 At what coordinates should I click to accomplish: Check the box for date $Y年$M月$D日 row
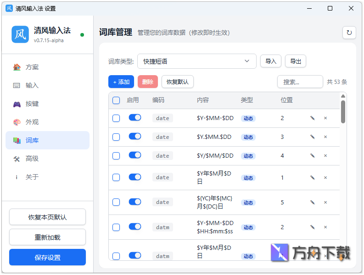[x=116, y=178]
